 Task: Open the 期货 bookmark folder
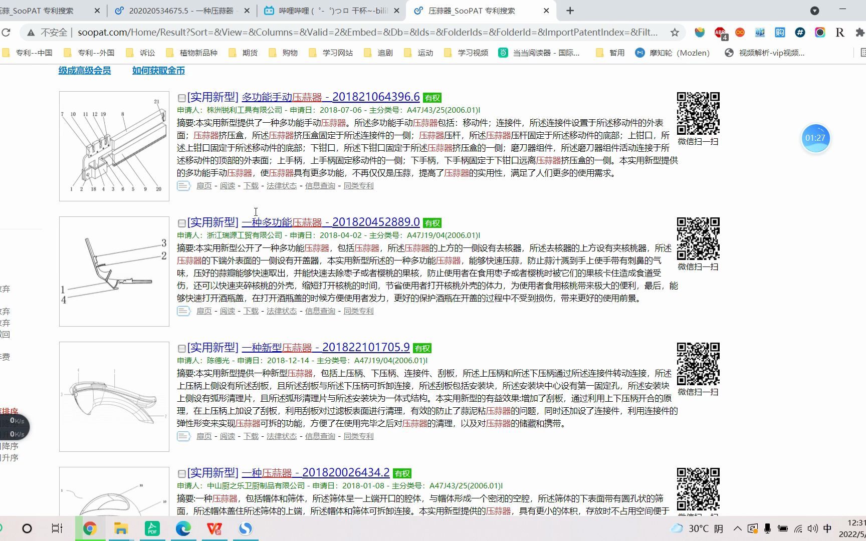point(243,53)
